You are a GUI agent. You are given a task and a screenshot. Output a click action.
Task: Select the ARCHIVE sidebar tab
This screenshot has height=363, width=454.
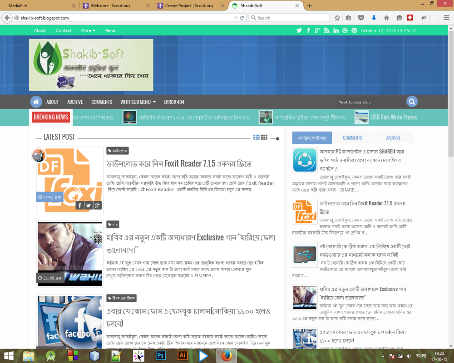(x=393, y=138)
